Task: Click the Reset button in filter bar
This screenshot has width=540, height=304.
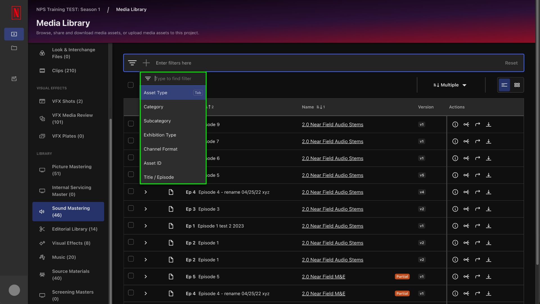Action: click(x=511, y=63)
